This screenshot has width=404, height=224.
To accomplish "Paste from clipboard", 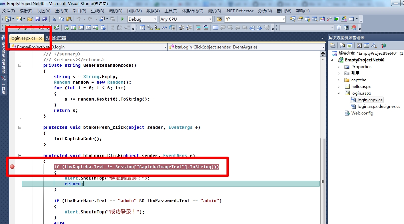I will point(69,19).
